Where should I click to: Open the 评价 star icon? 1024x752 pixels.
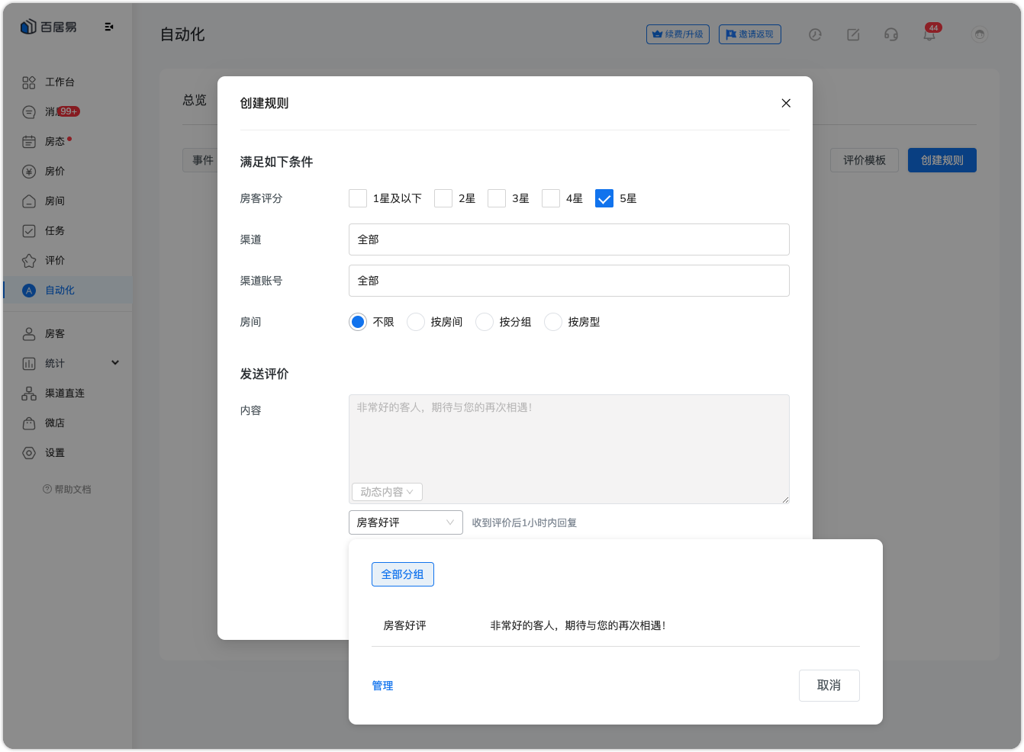tap(29, 261)
